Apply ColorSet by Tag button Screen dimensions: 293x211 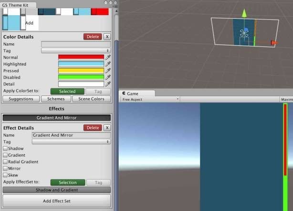(98, 91)
